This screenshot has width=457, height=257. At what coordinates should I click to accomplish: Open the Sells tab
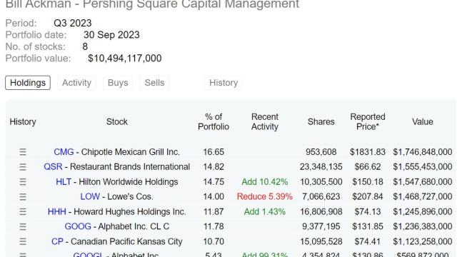(154, 83)
